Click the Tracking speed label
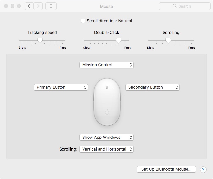 pyautogui.click(x=42, y=33)
